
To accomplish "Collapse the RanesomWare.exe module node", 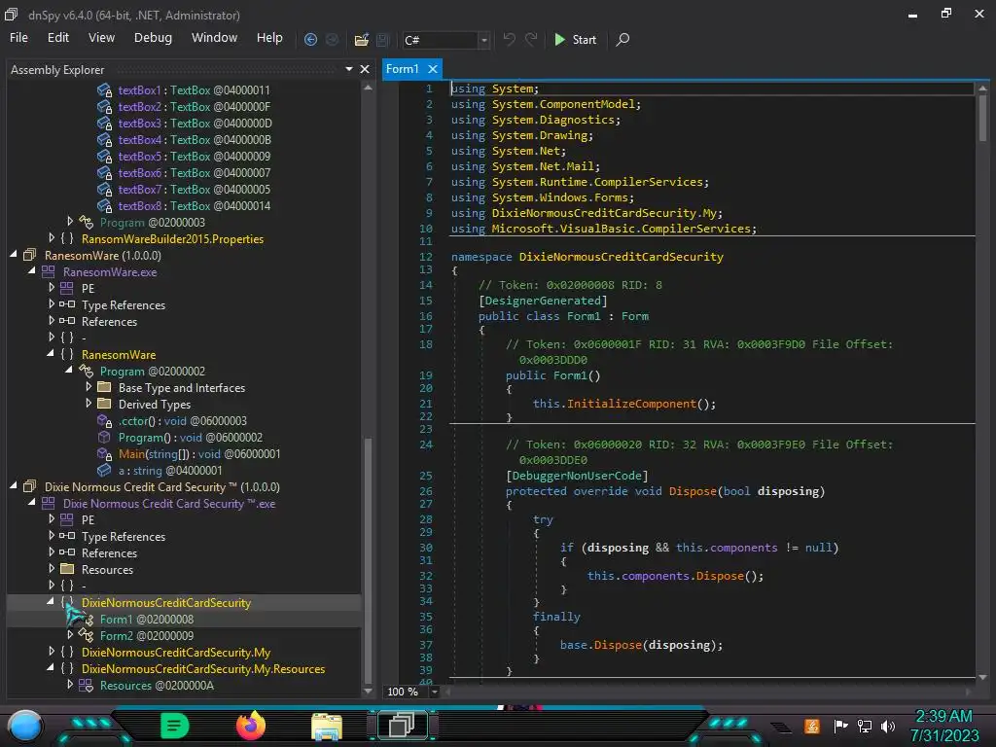I will pos(32,270).
